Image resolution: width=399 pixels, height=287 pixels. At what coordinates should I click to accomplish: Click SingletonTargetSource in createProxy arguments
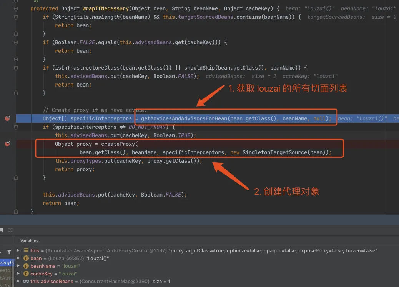[x=275, y=152]
